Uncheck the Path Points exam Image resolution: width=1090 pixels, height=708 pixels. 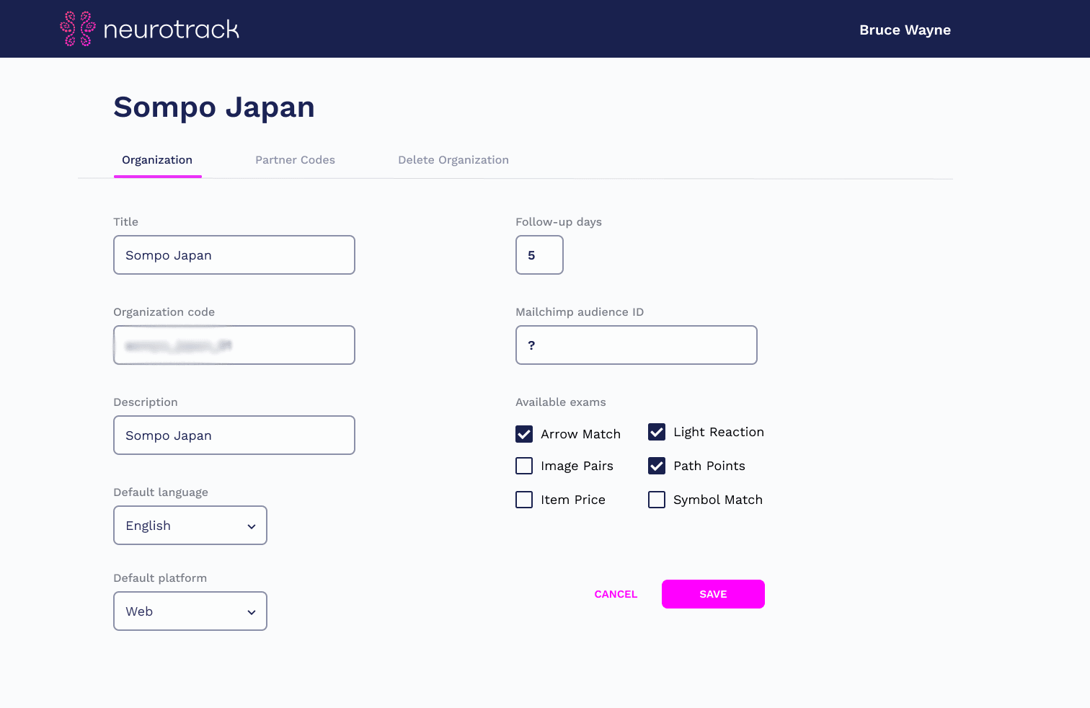(657, 466)
